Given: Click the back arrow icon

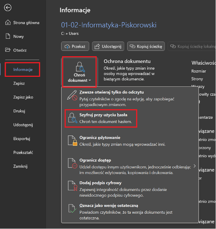Looking at the screenshot, I should pyautogui.click(x=9, y=8).
